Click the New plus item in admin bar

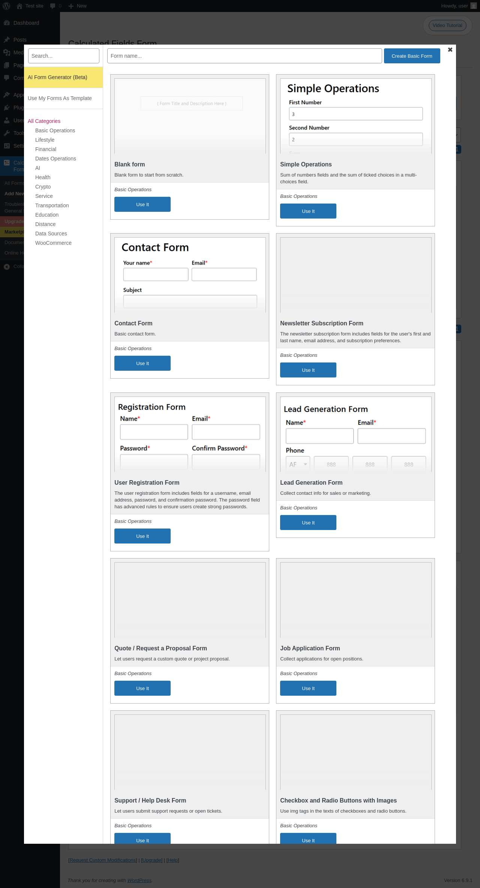pos(77,6)
